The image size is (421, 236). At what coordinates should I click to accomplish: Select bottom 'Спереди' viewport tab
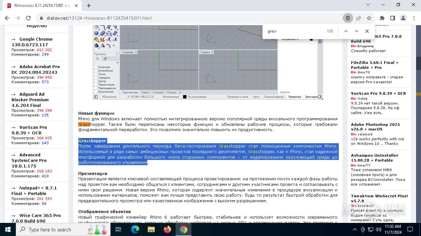158,92
